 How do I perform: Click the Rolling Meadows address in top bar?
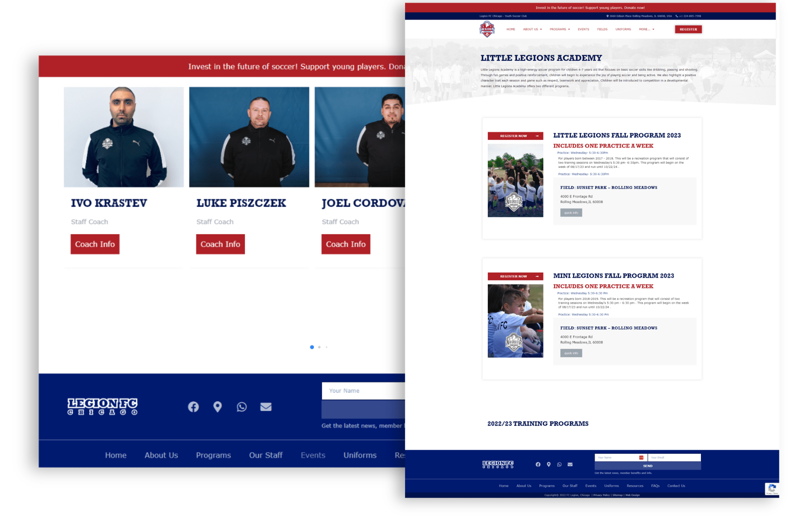pos(639,16)
